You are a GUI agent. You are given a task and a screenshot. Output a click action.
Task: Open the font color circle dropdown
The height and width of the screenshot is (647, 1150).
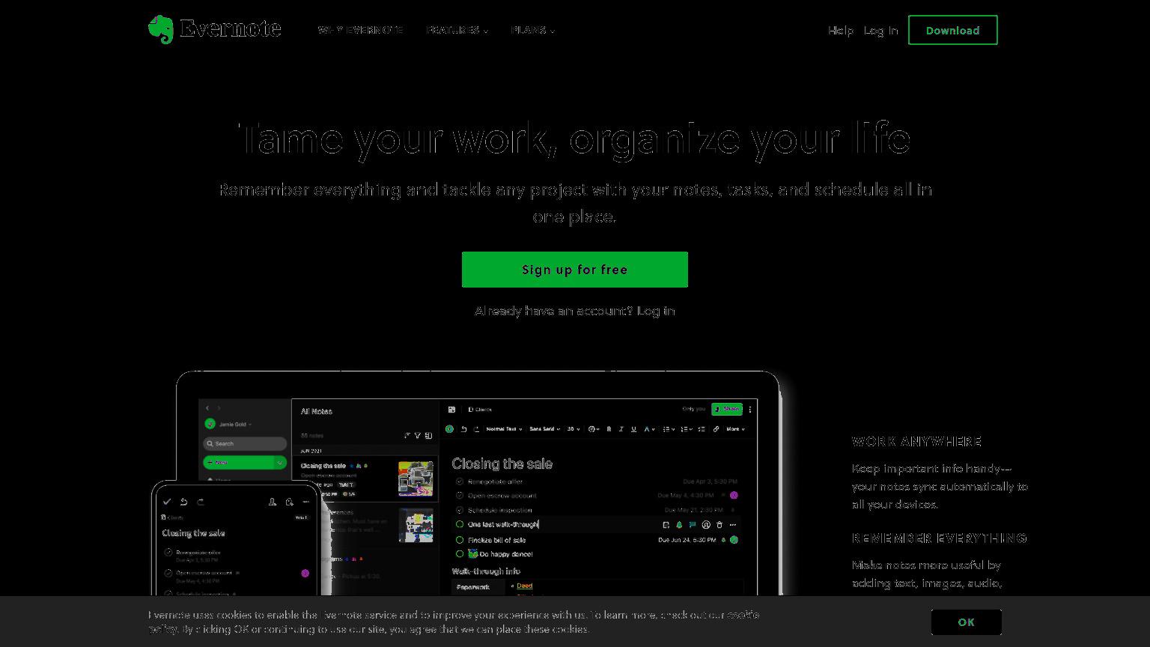pyautogui.click(x=594, y=429)
